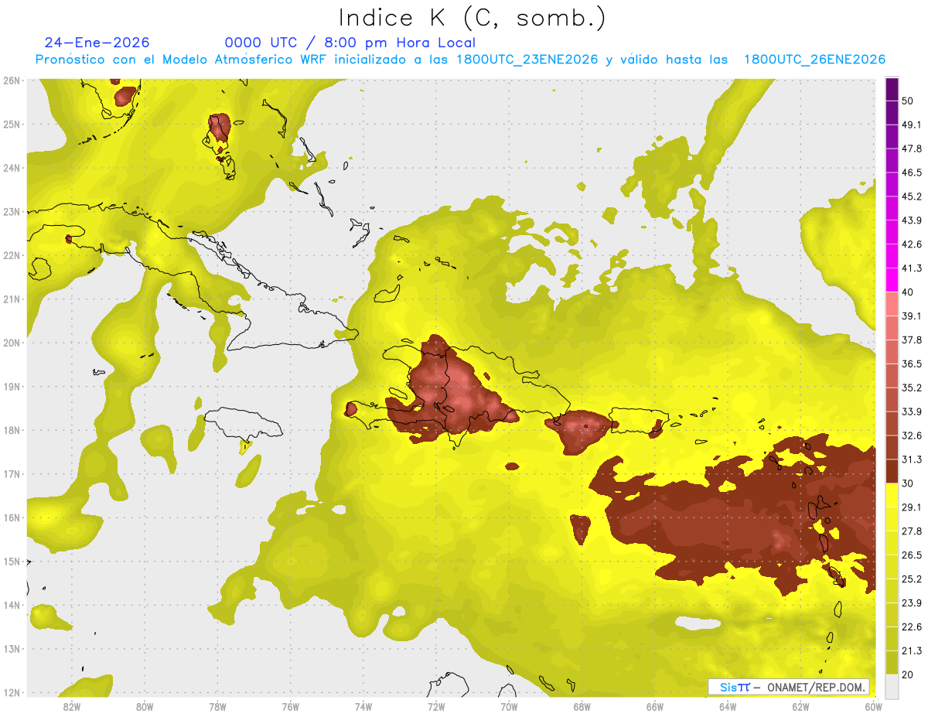Screen dimensions: 928x717
Task: Click the '41.3' colorbar value
Action: click(x=912, y=268)
